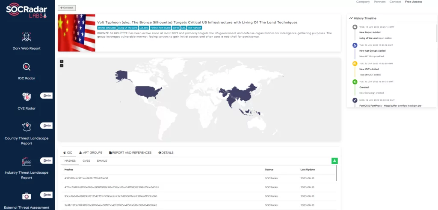Open the IOC Radar magnifier icon
This screenshot has height=210, width=438.
click(x=27, y=67)
